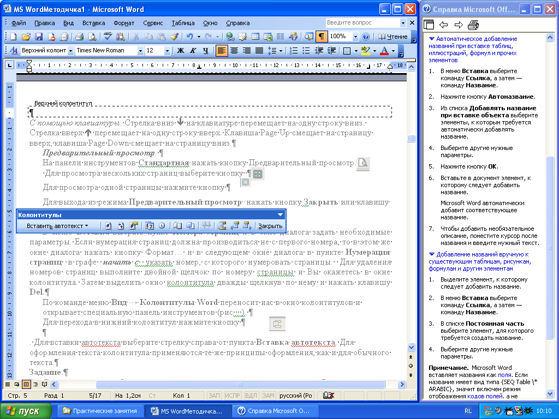Open the Колонтитулы toolbar options arrow
Screen dimensions: 559x419
(x=280, y=215)
